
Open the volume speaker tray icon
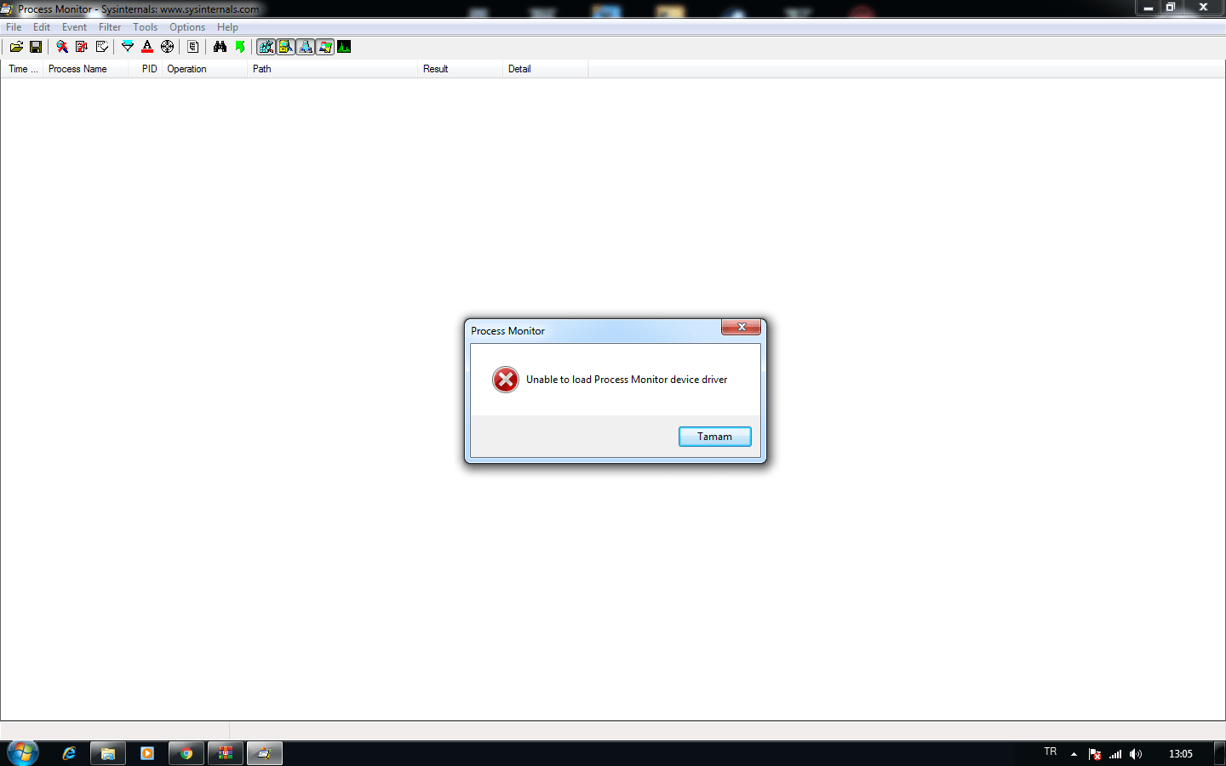point(1136,754)
